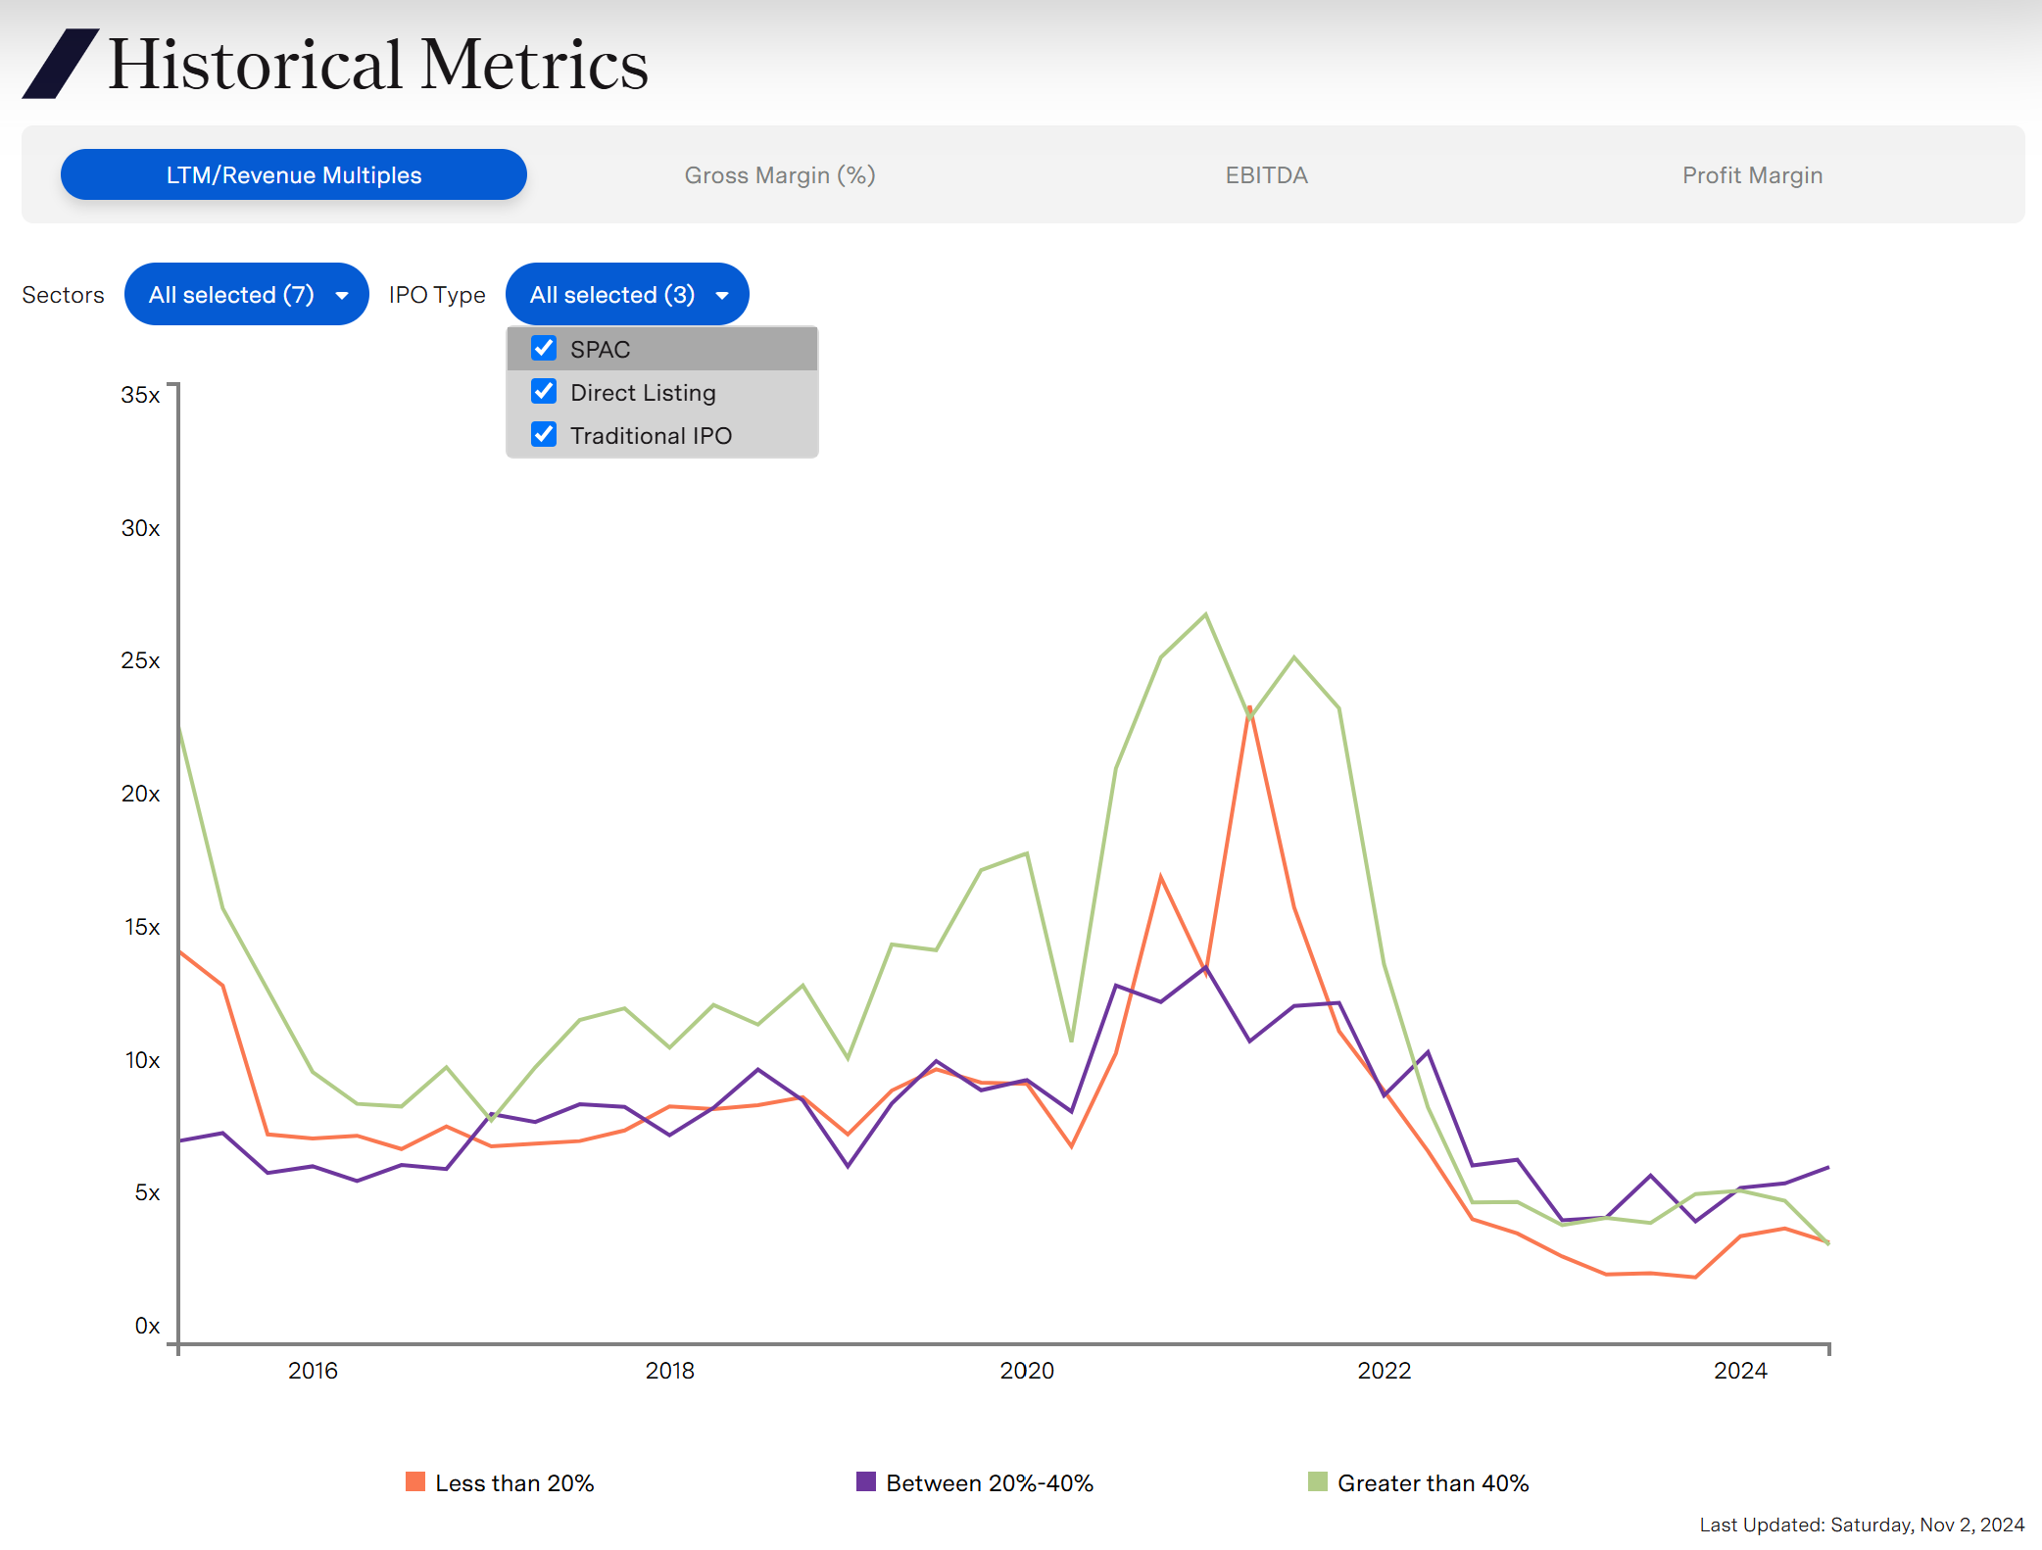This screenshot has width=2042, height=1550.
Task: Select the Profit Margin tab
Action: [x=1749, y=174]
